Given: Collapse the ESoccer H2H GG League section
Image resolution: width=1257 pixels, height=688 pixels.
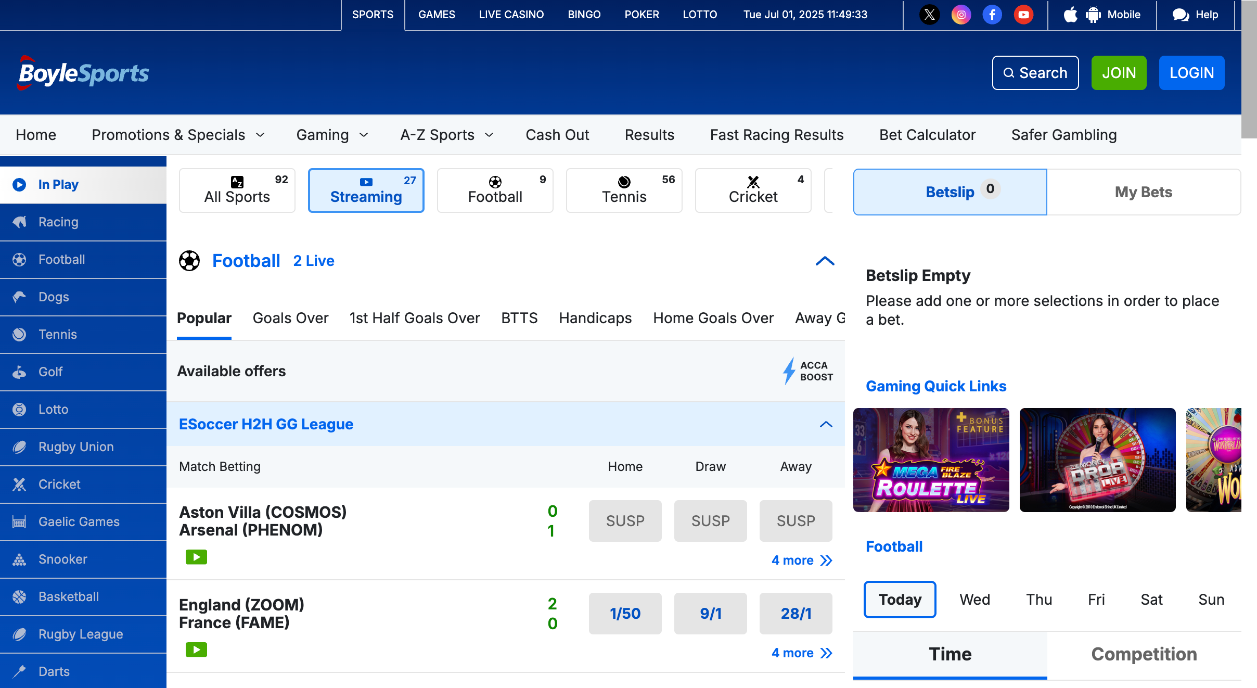Looking at the screenshot, I should pos(826,424).
